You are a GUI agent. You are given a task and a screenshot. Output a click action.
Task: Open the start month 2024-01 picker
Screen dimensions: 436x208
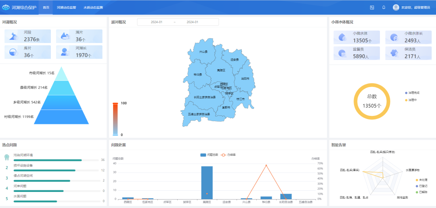point(156,22)
